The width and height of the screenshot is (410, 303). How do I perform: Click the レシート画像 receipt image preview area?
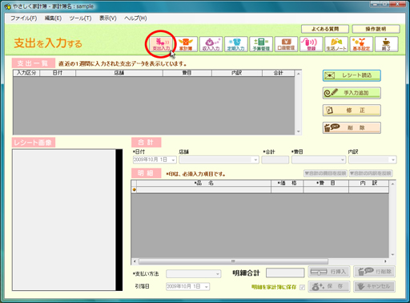click(64, 220)
